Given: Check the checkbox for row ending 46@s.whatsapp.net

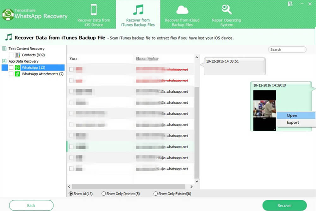Looking at the screenshot, I should [x=71, y=157].
